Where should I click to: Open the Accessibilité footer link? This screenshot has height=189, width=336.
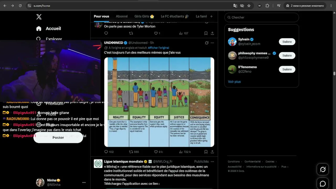pos(235,167)
